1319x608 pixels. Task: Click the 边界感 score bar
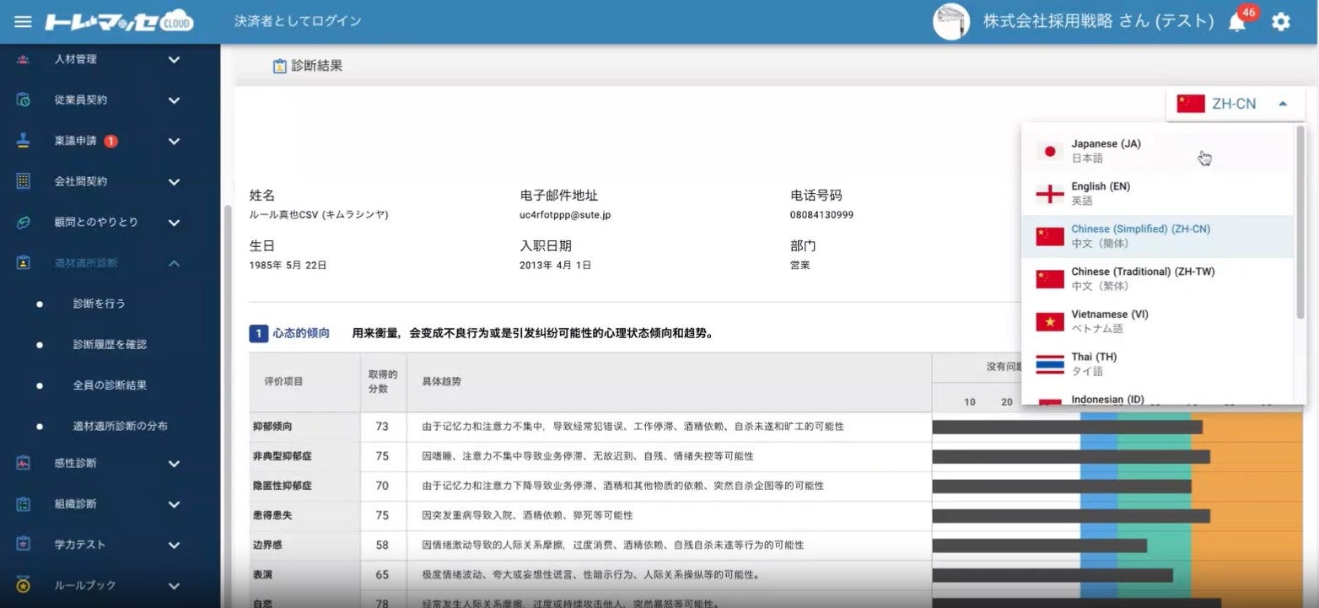click(x=1039, y=545)
